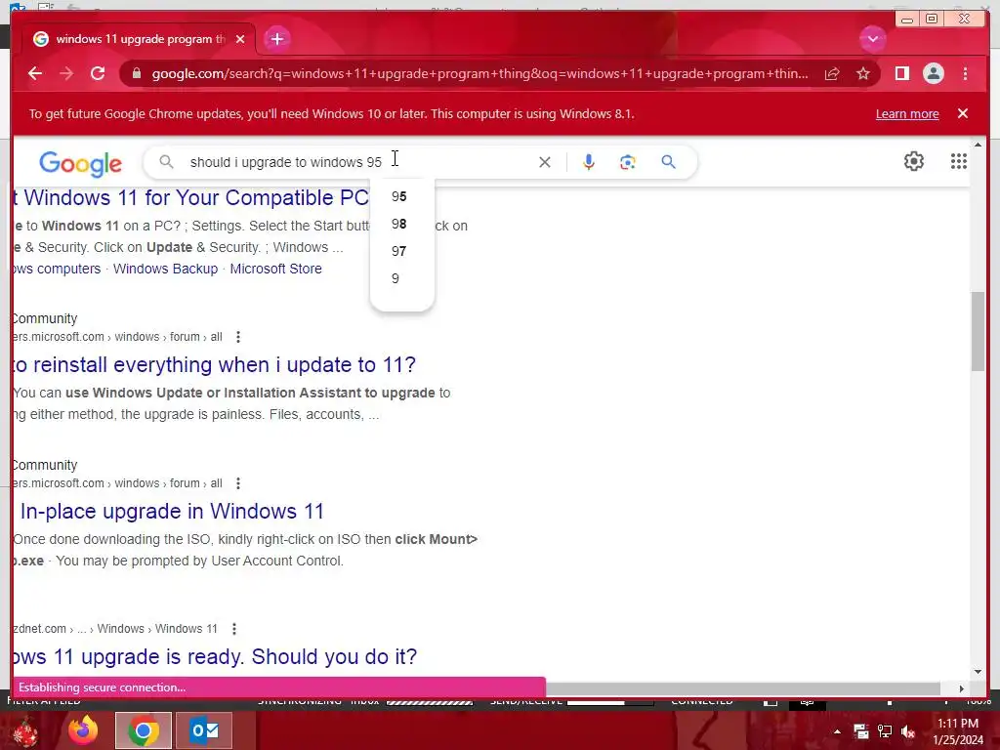The height and width of the screenshot is (750, 1000).
Task: Click the Start button ornament icon
Action: 26,732
